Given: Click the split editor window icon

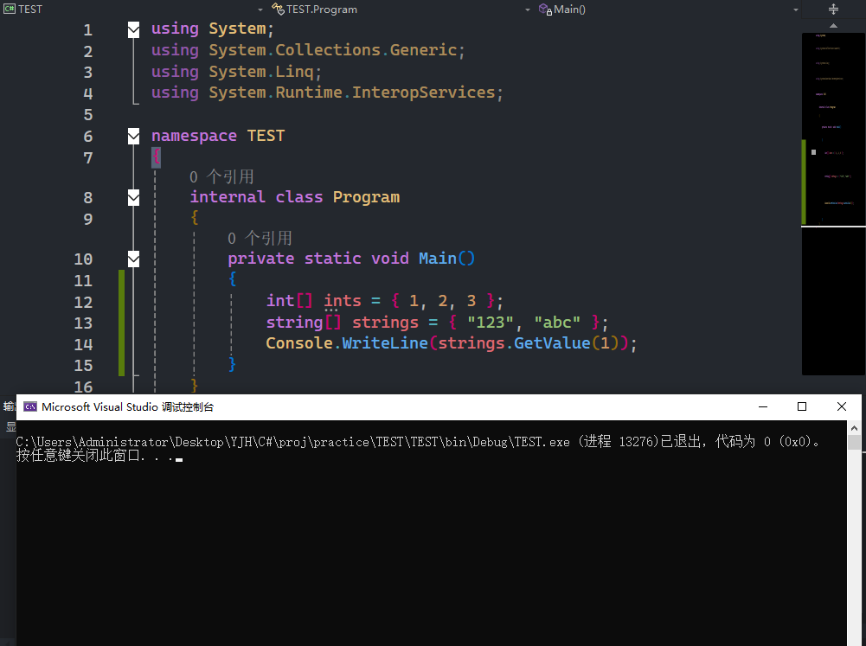Looking at the screenshot, I should [833, 10].
